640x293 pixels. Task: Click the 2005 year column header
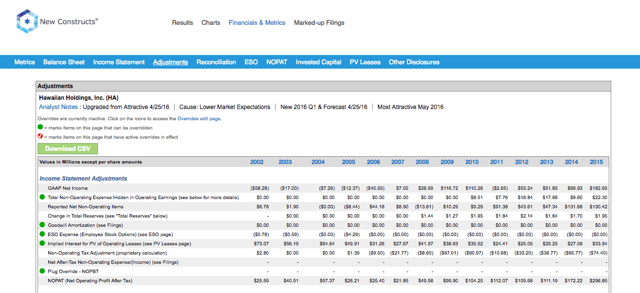[349, 162]
